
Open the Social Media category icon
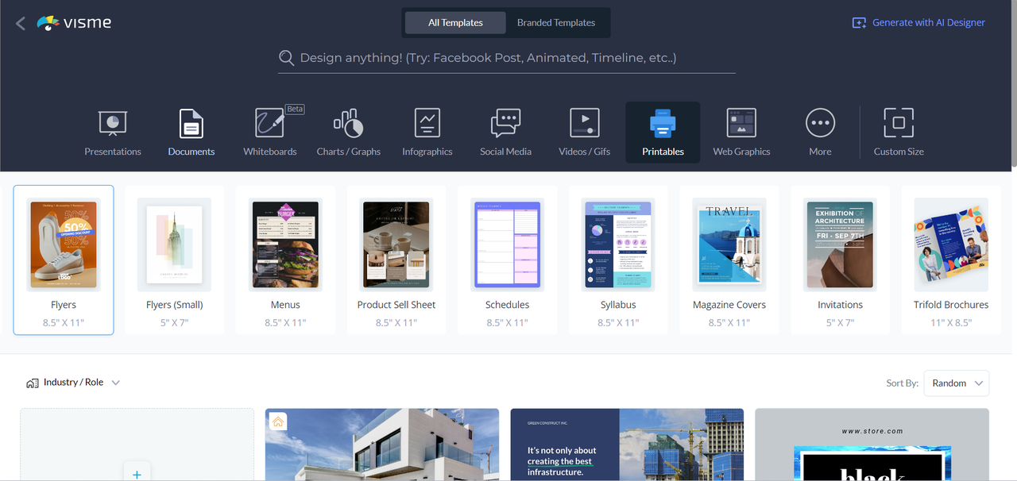click(x=506, y=124)
